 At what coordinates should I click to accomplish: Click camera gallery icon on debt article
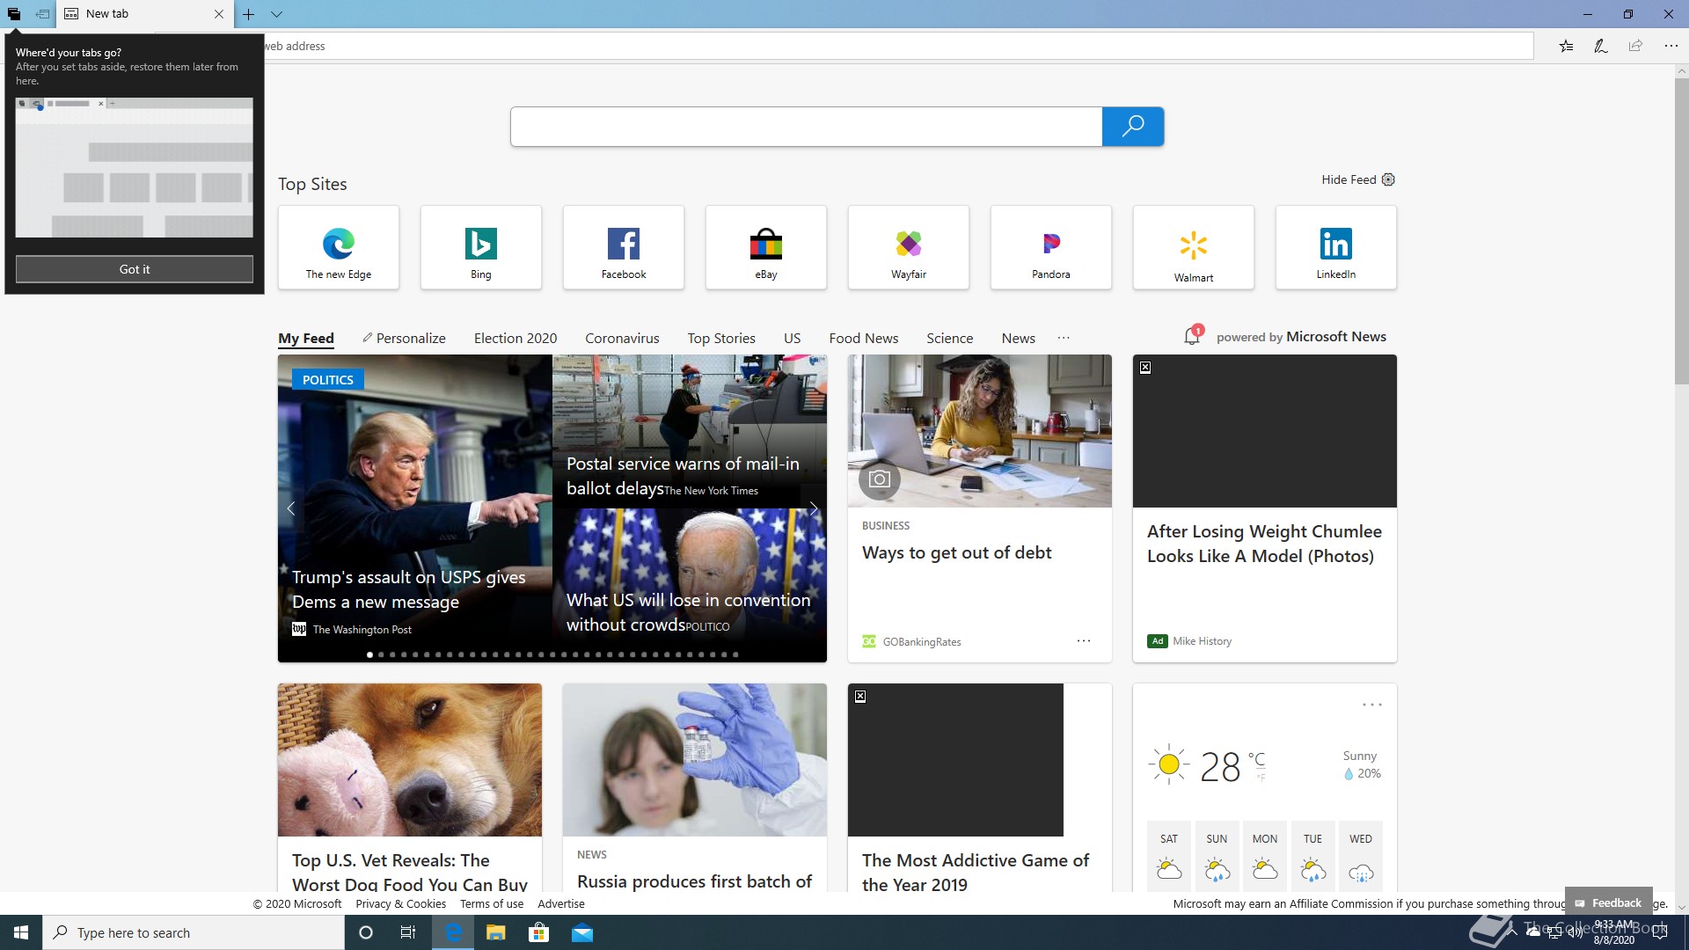click(879, 479)
